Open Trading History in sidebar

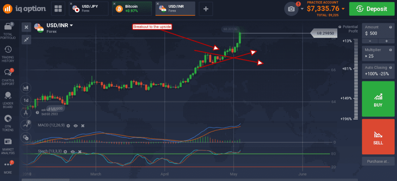9,54
